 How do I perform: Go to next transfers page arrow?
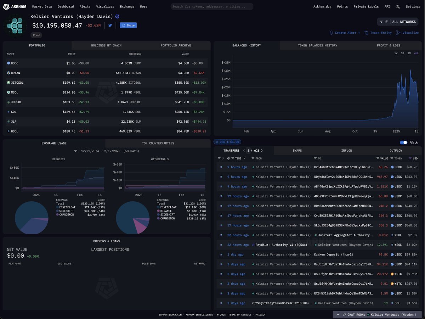(262, 151)
